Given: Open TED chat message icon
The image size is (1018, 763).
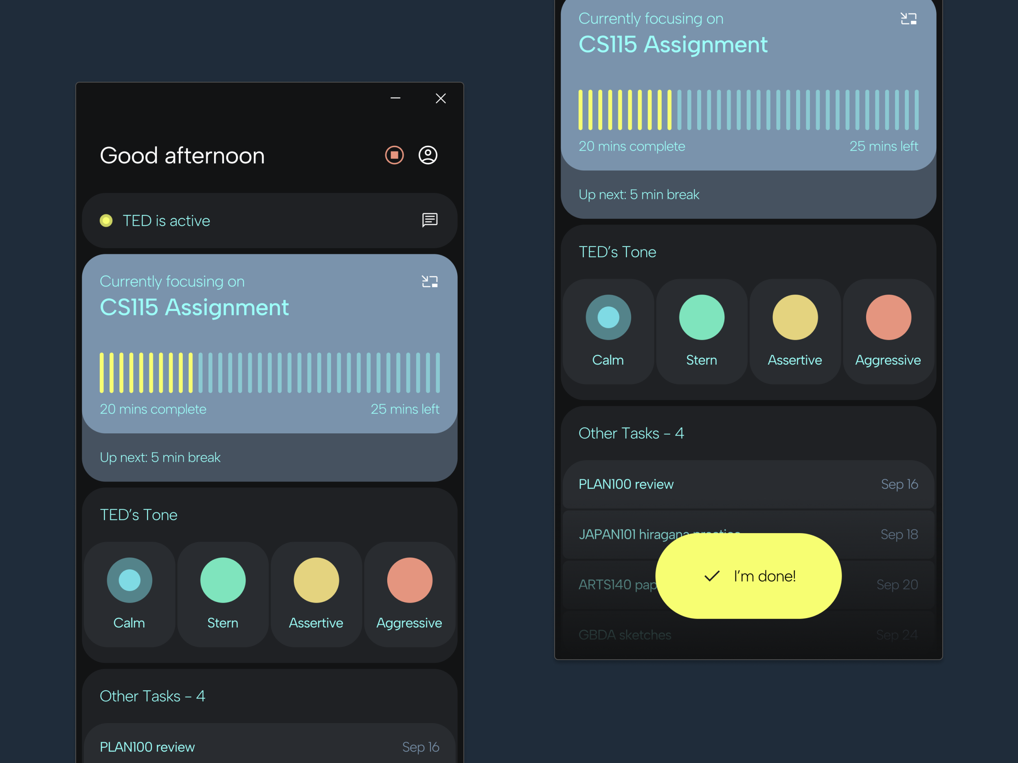Looking at the screenshot, I should point(429,220).
